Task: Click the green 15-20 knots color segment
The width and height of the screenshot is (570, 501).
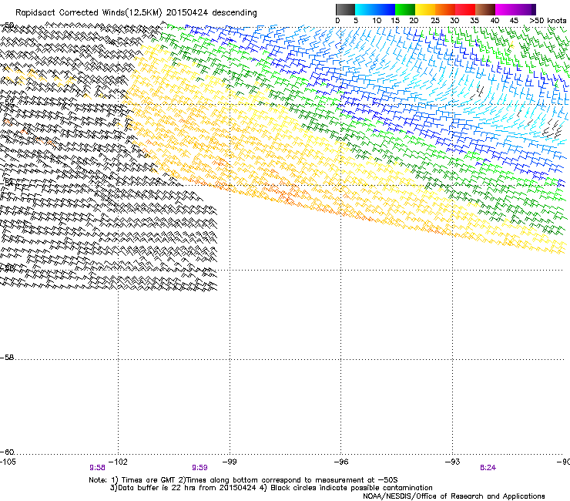Action: (405, 9)
